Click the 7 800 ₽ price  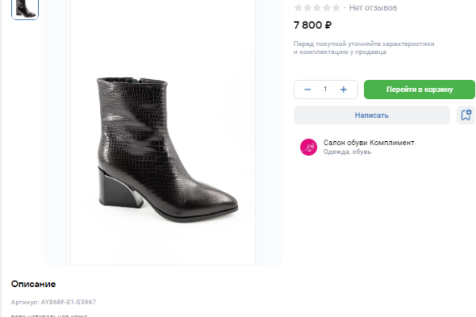tap(313, 25)
